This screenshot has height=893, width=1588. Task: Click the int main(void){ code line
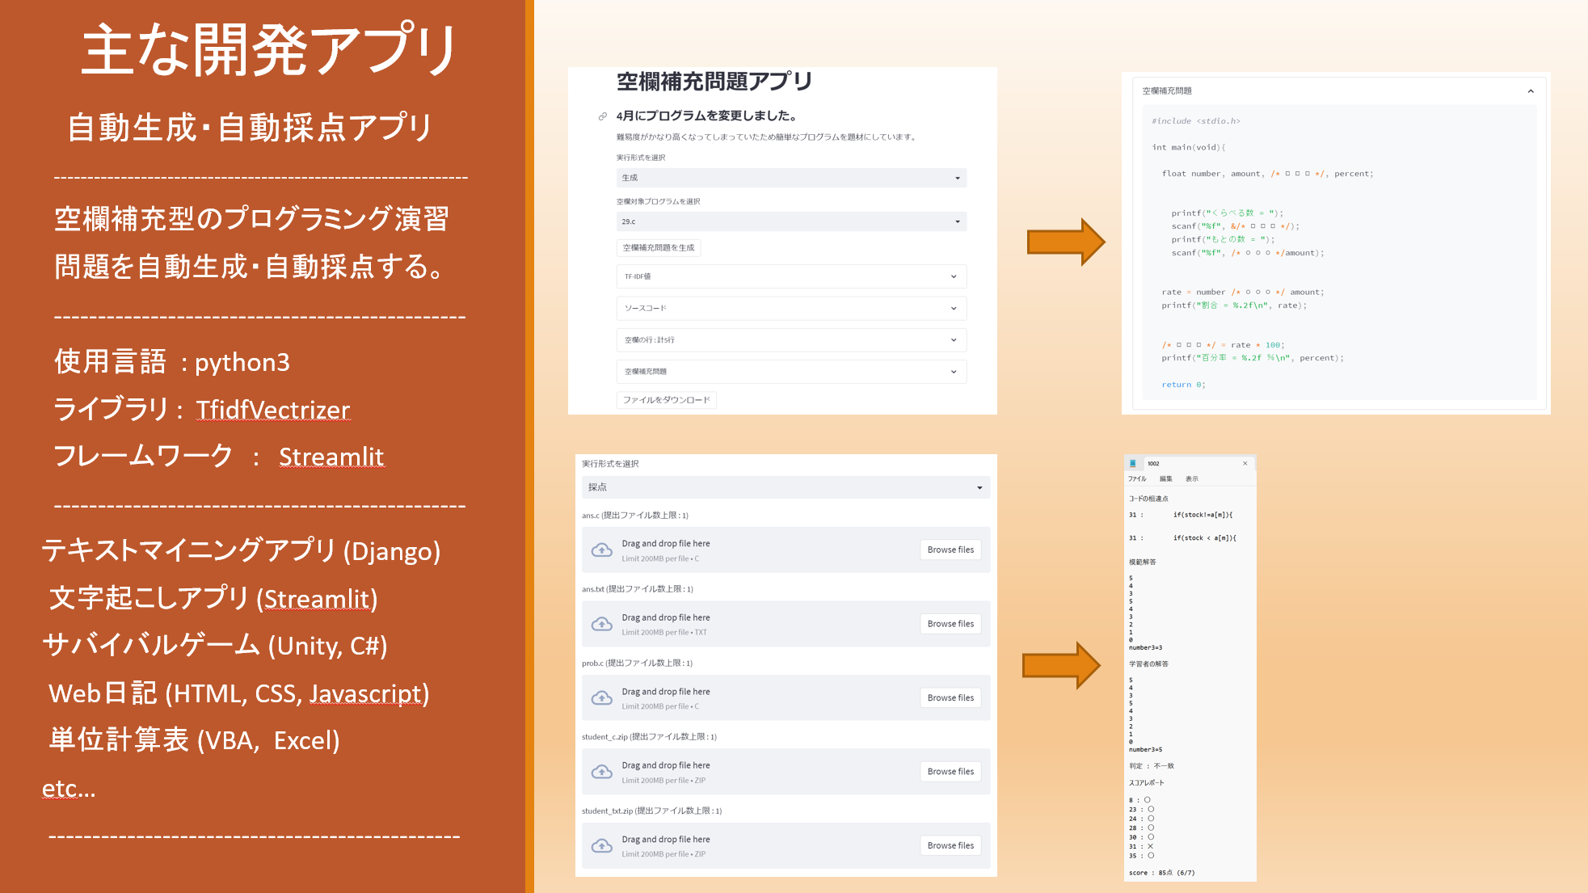1188,147
